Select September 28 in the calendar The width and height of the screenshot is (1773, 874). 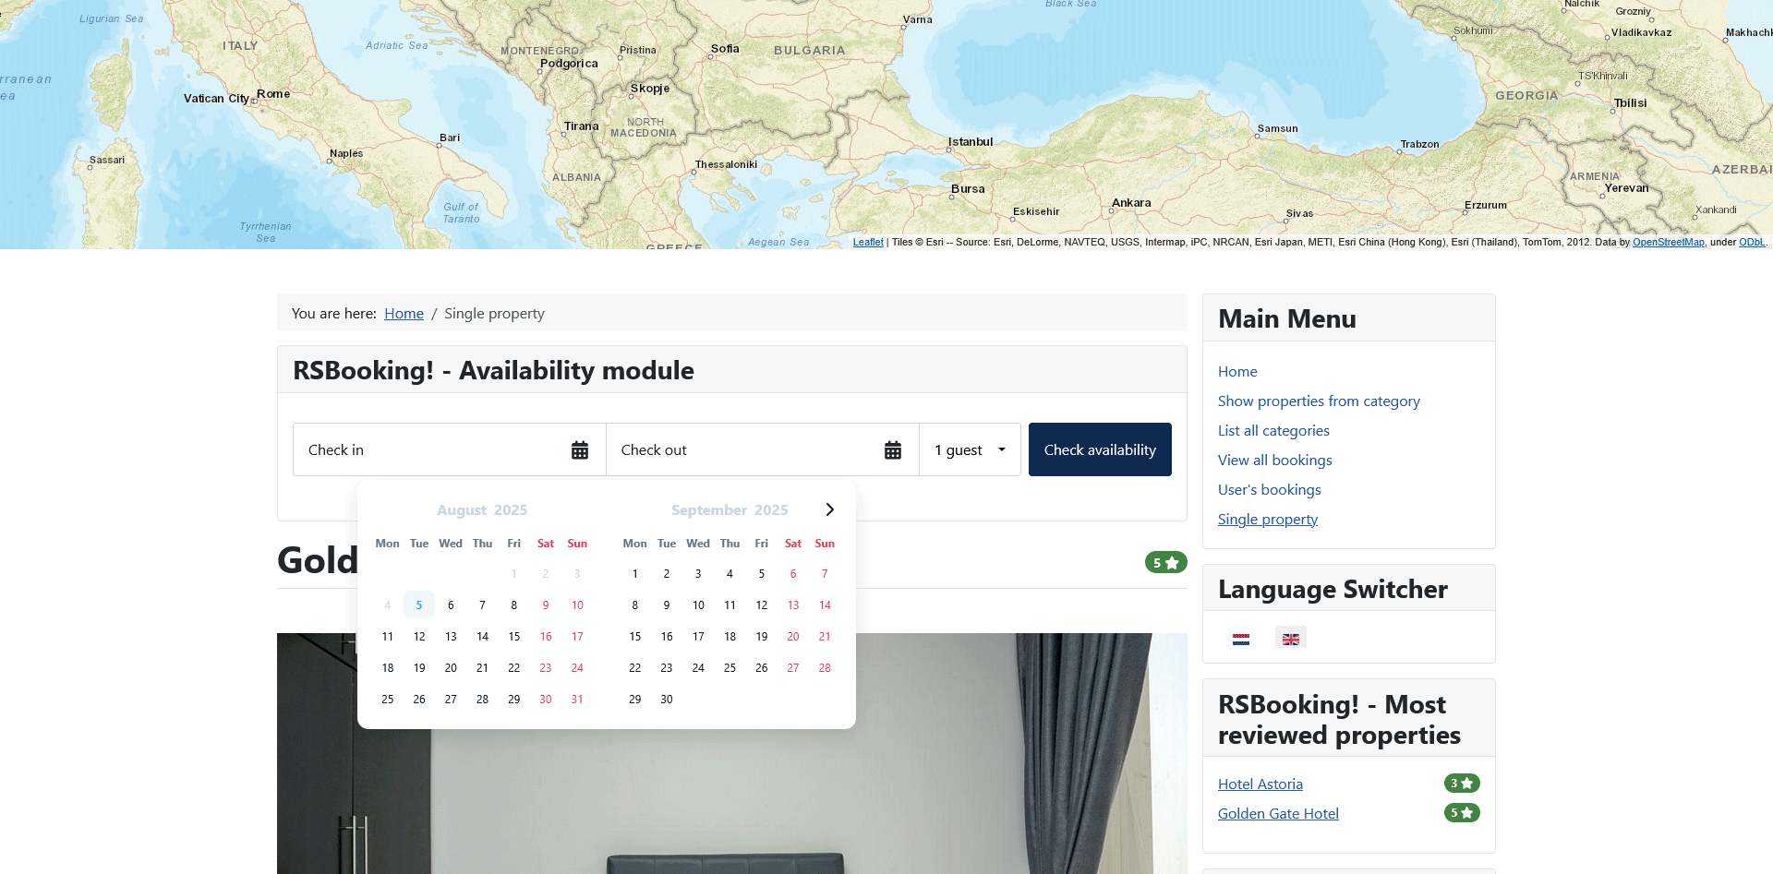coord(825,667)
